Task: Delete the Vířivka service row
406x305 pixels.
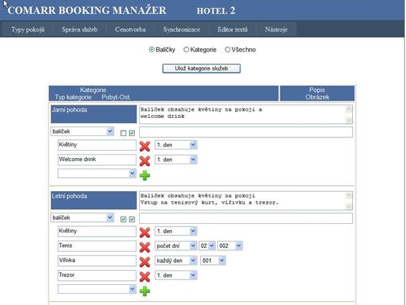Action: pos(145,262)
